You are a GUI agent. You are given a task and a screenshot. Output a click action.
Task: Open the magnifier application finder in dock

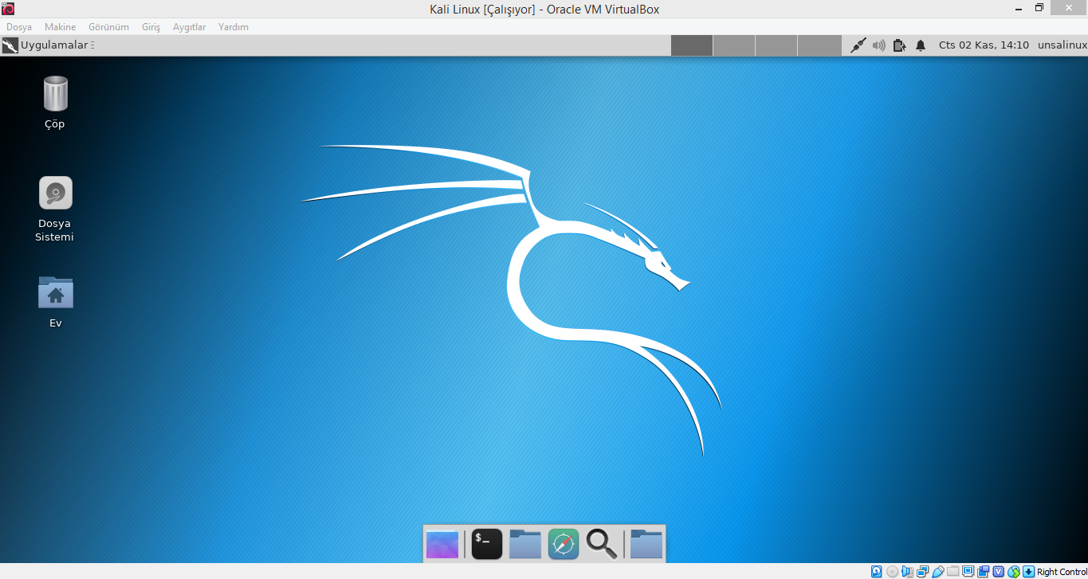(x=602, y=544)
